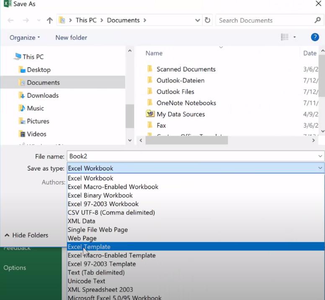
Task: Choose Excel Binary Workbook type
Action: pos(196,196)
